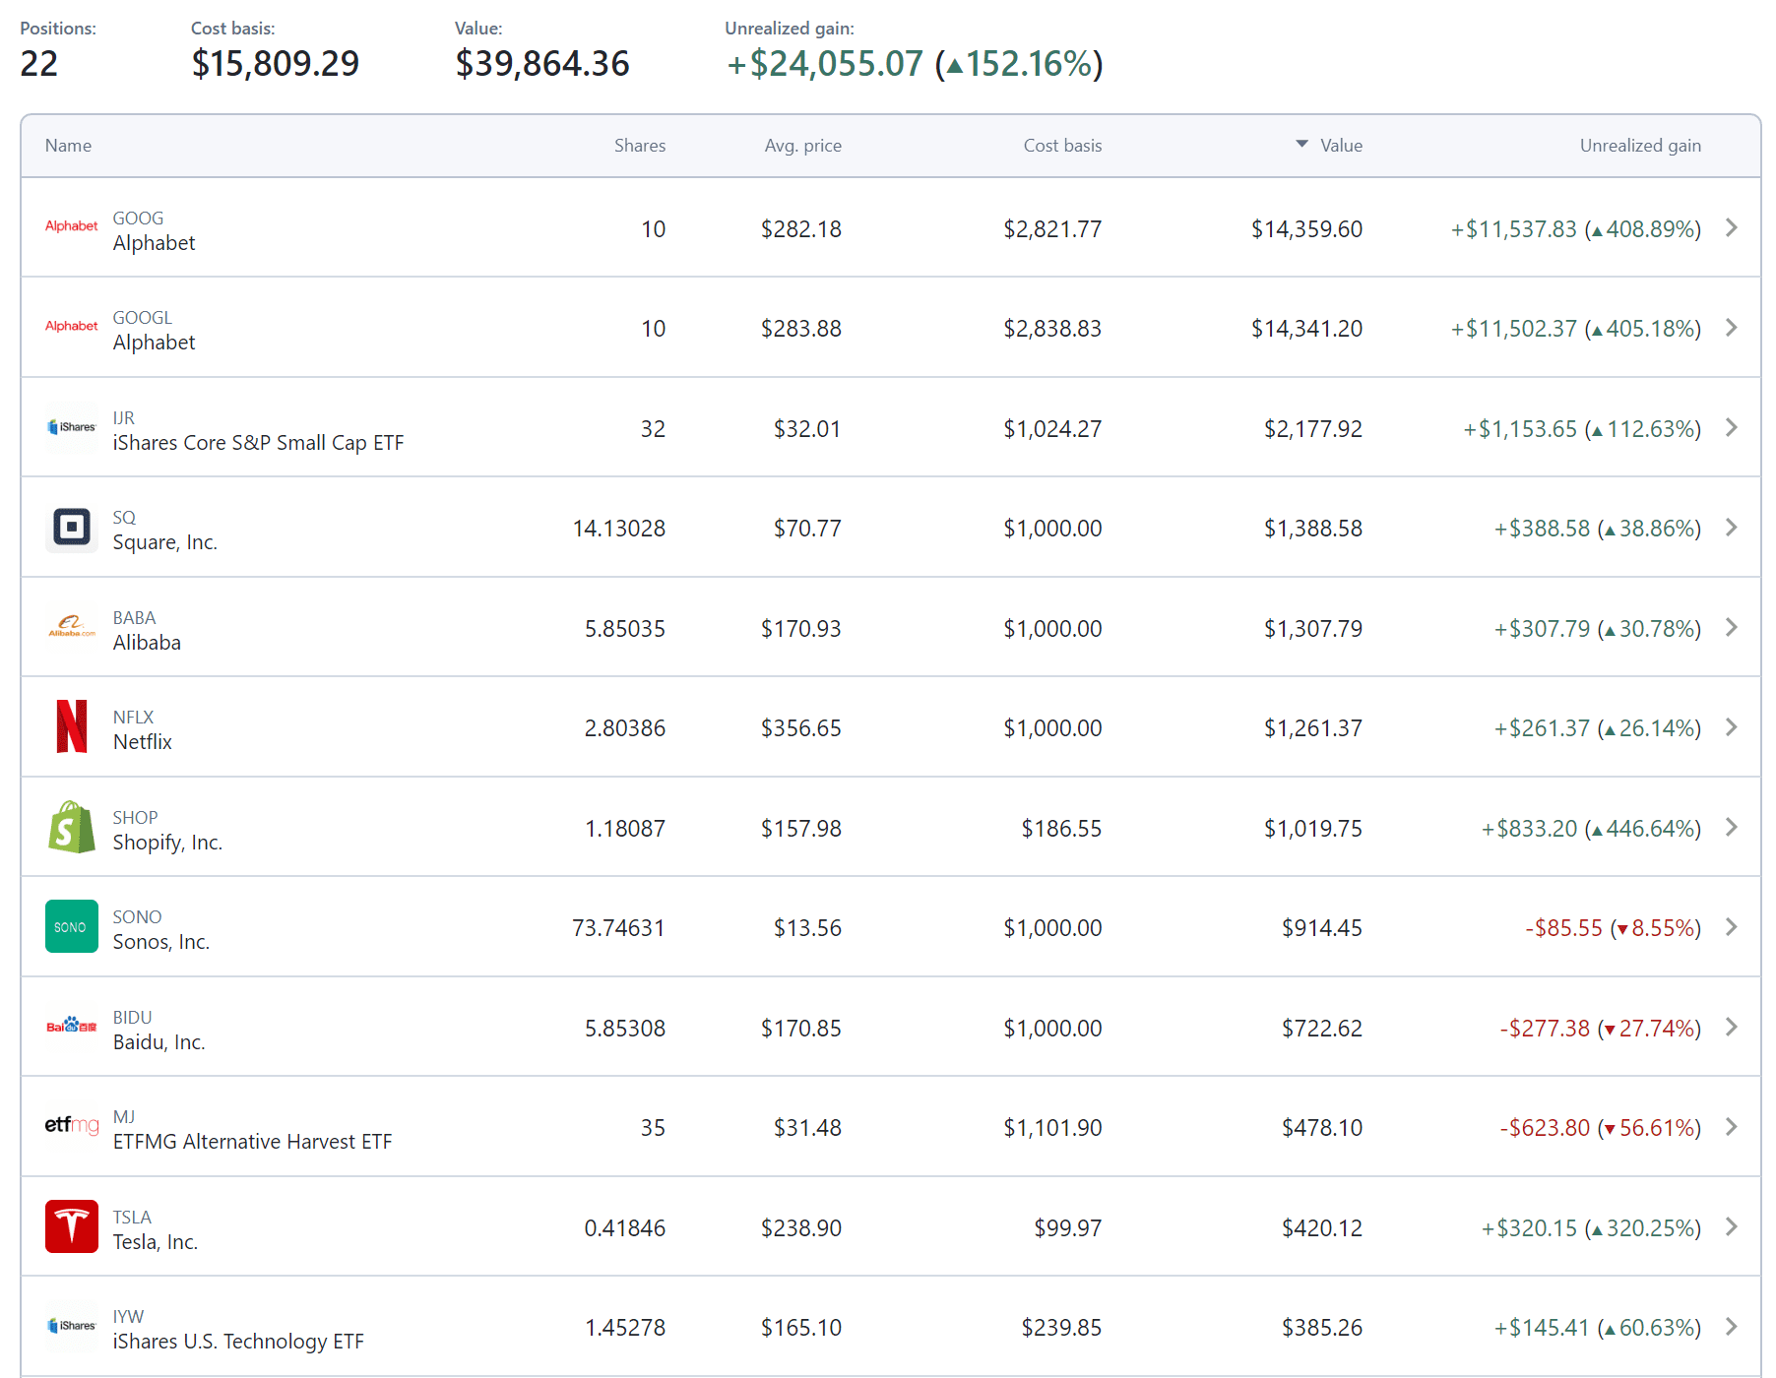Click the Alibaba logo icon for BABA
The height and width of the screenshot is (1378, 1776).
tap(72, 627)
